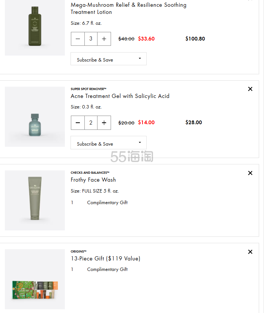Remove 13-Piece Gift from cart
This screenshot has height=313, width=264.
point(250,252)
